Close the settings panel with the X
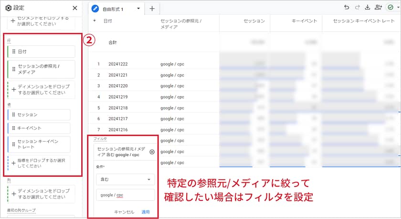Image resolution: width=401 pixels, height=219 pixels. click(74, 8)
